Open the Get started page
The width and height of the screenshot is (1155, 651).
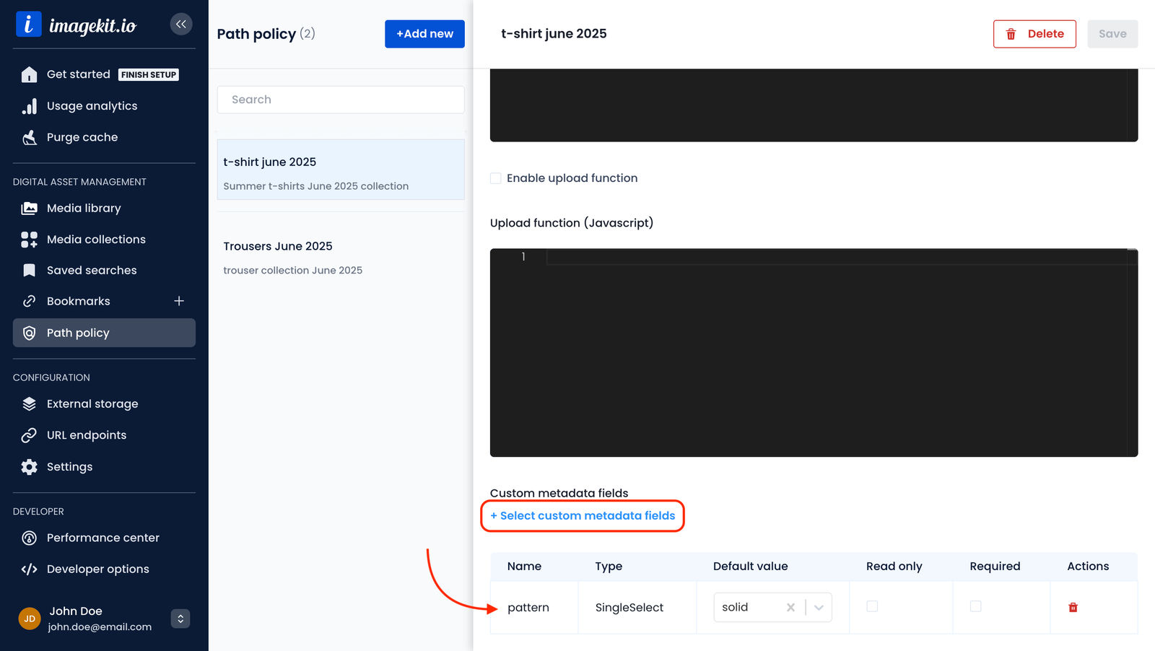pyautogui.click(x=79, y=74)
